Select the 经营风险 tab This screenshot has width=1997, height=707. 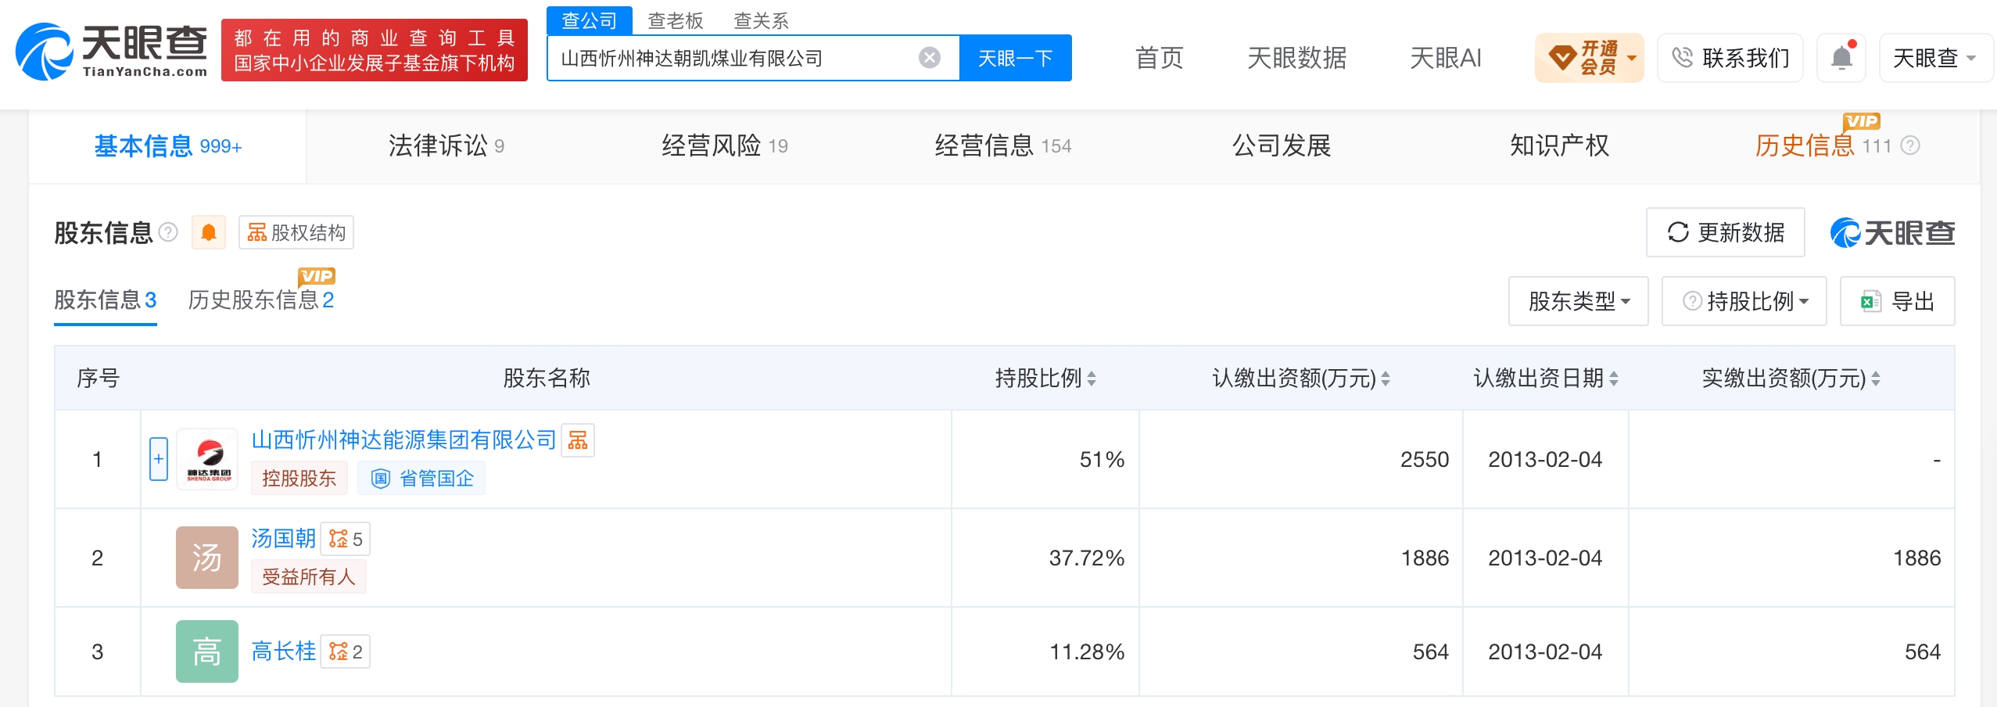[x=725, y=146]
